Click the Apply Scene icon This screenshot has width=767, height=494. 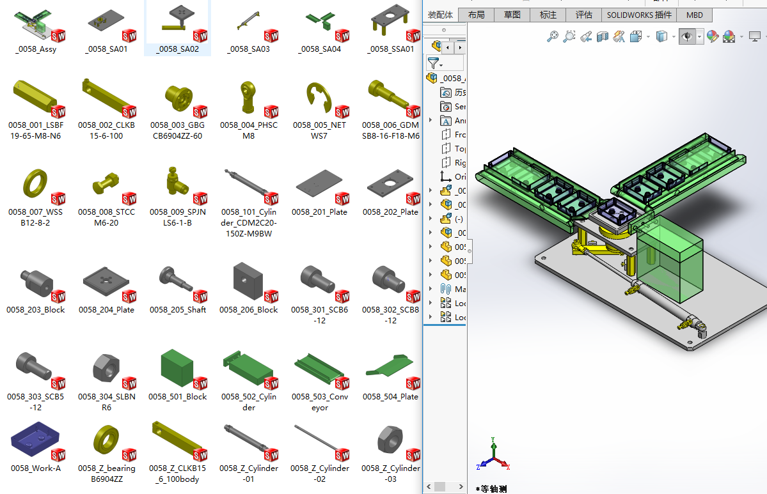pyautogui.click(x=729, y=37)
